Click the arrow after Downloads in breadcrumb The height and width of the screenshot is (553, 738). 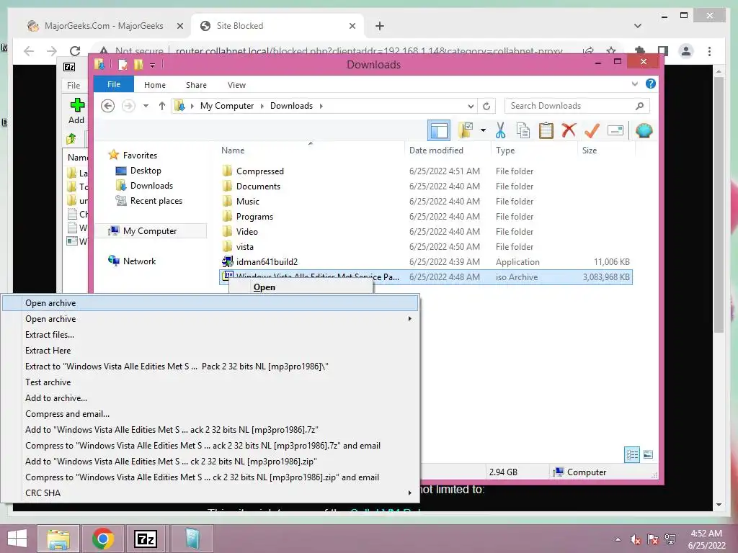tap(321, 106)
